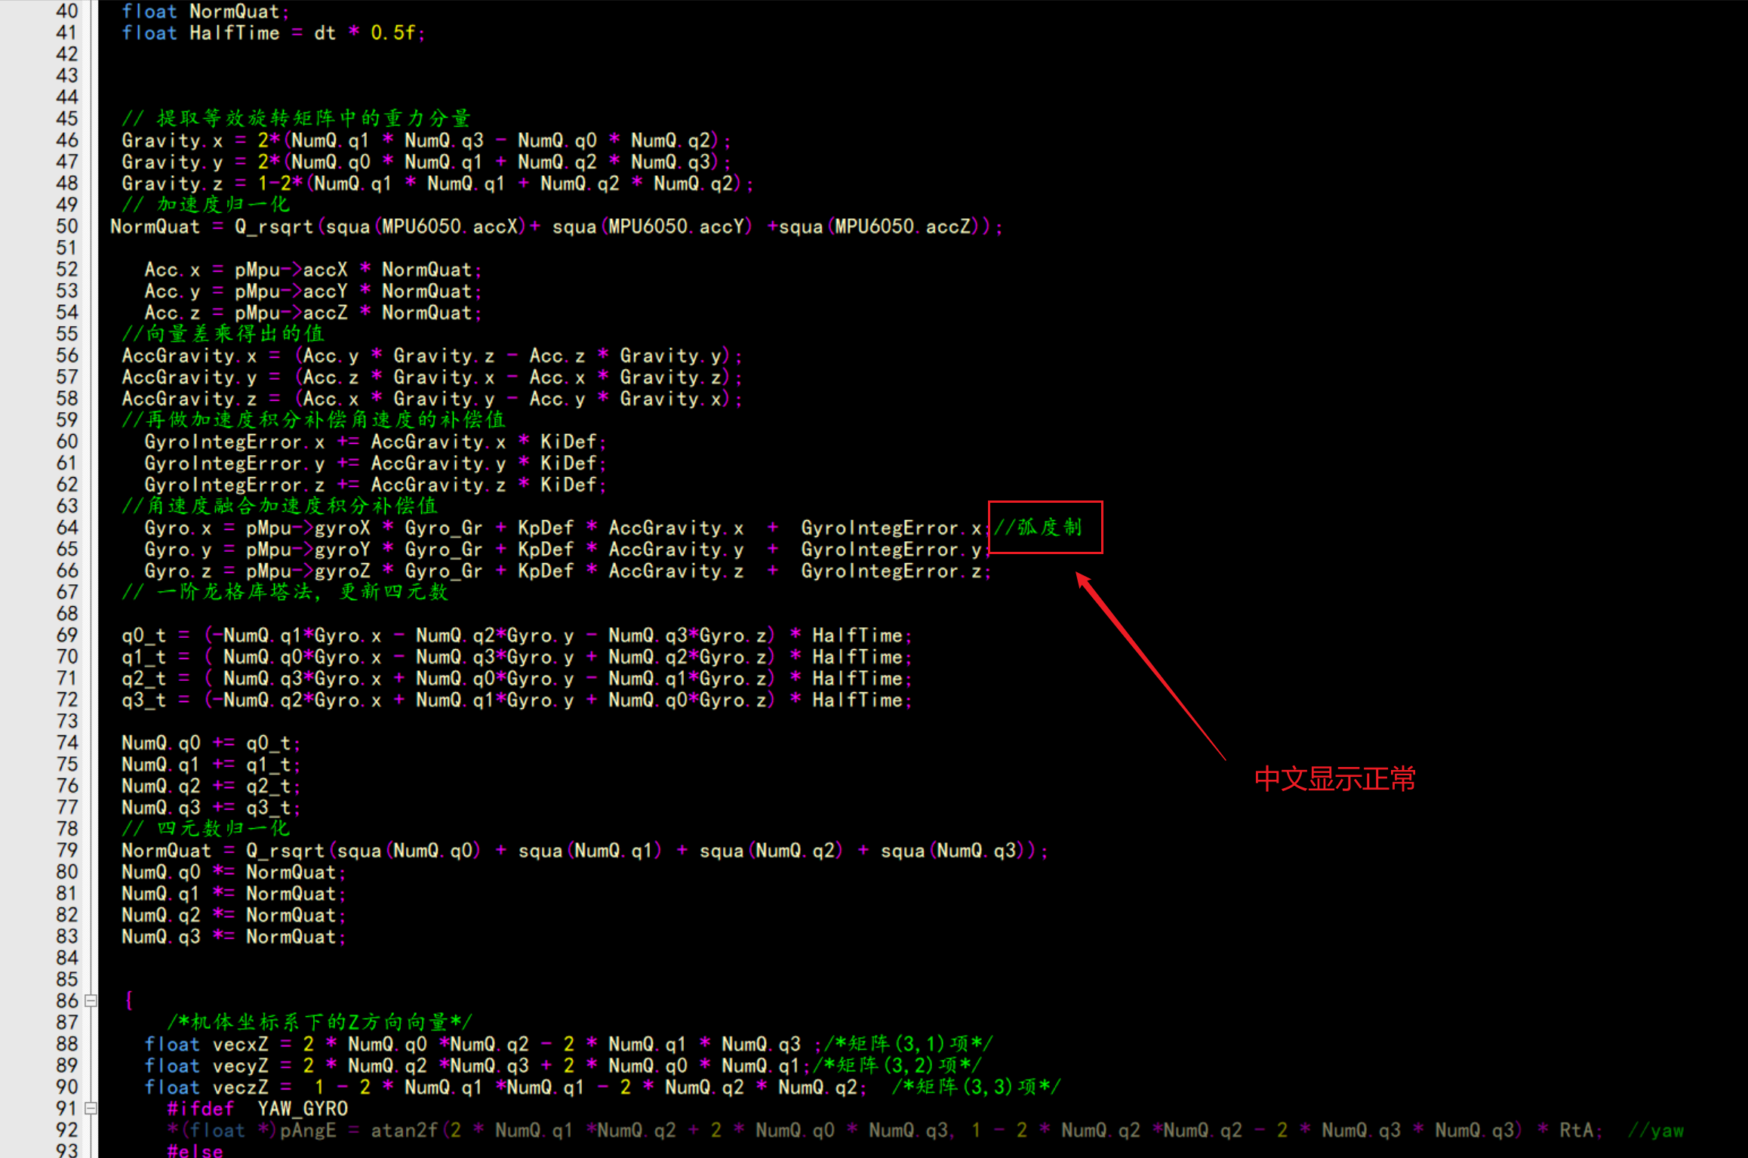Click line number 79 in the gutter
1748x1158 pixels.
(x=66, y=851)
